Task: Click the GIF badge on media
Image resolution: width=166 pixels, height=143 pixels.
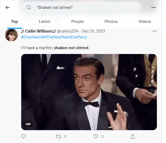Action: [28, 124]
